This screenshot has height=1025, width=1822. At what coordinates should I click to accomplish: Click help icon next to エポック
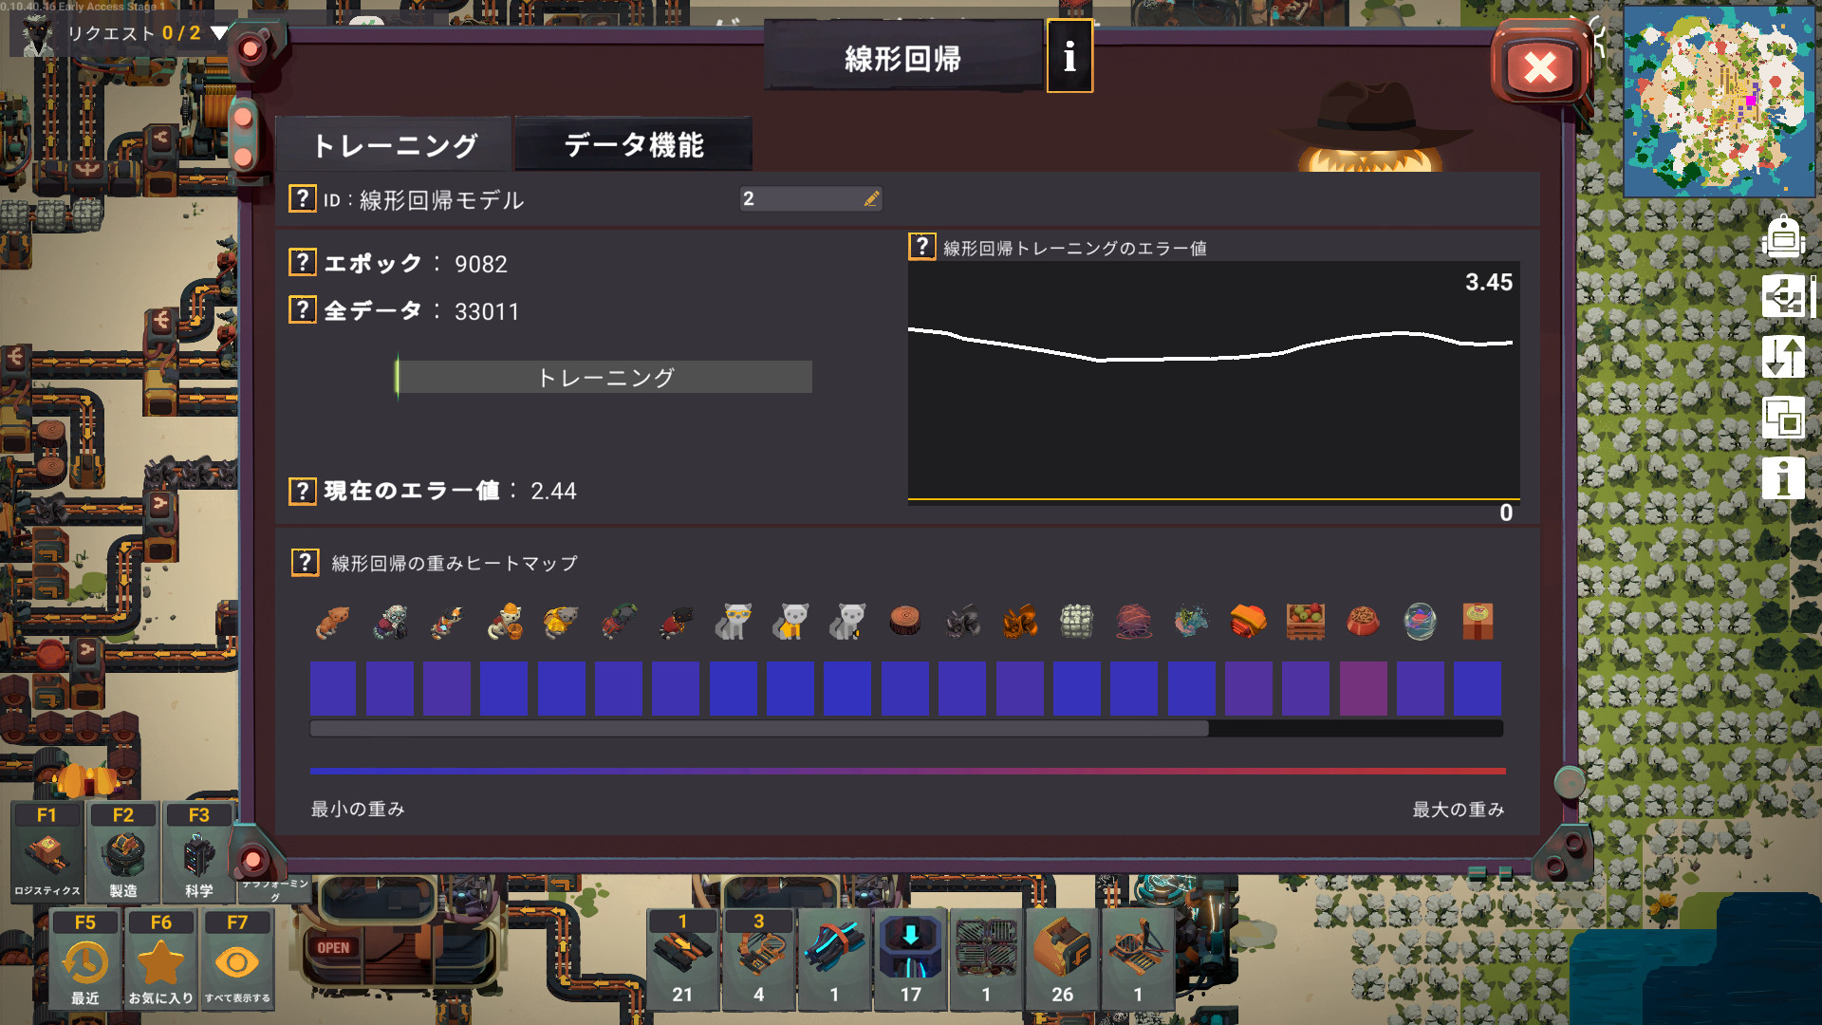click(x=302, y=263)
